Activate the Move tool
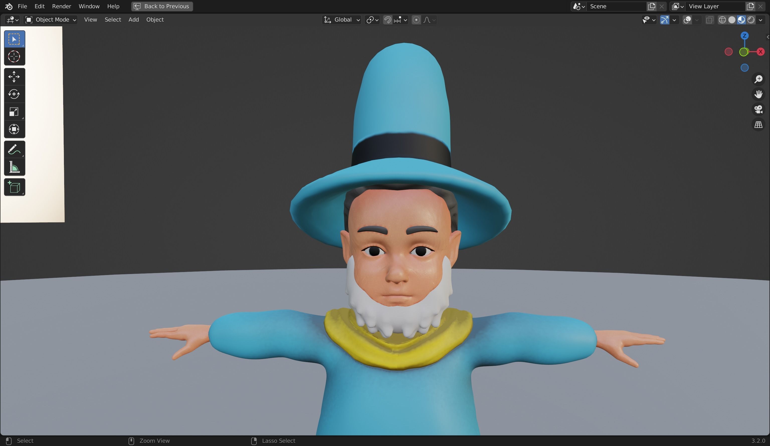Screen dimensions: 770x446 pyautogui.click(x=14, y=77)
